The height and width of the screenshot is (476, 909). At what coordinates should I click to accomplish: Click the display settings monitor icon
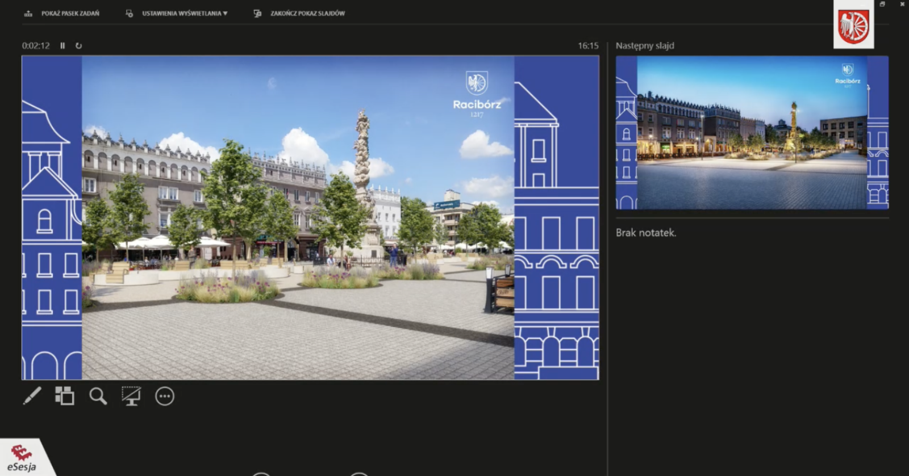(x=129, y=13)
